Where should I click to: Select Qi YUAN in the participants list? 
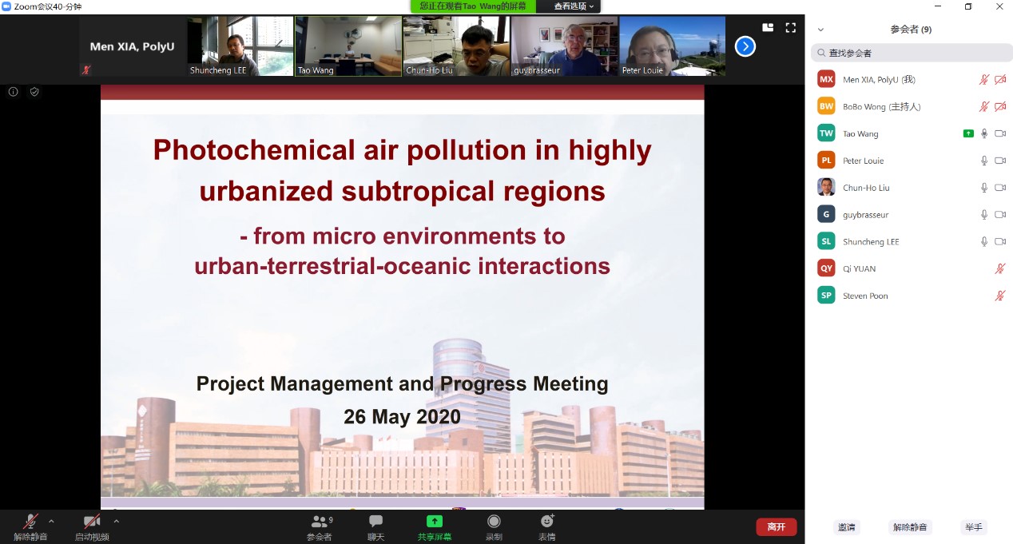[859, 269]
